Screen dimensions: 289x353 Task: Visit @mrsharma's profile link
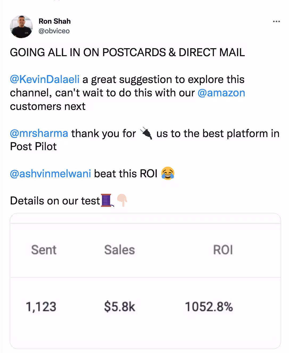[x=39, y=133]
